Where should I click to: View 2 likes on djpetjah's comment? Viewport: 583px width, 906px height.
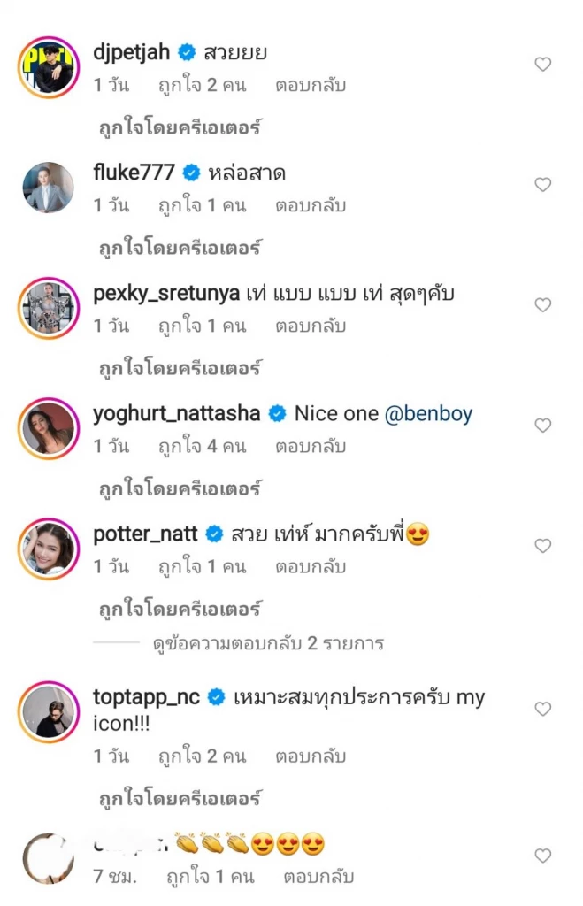click(202, 86)
